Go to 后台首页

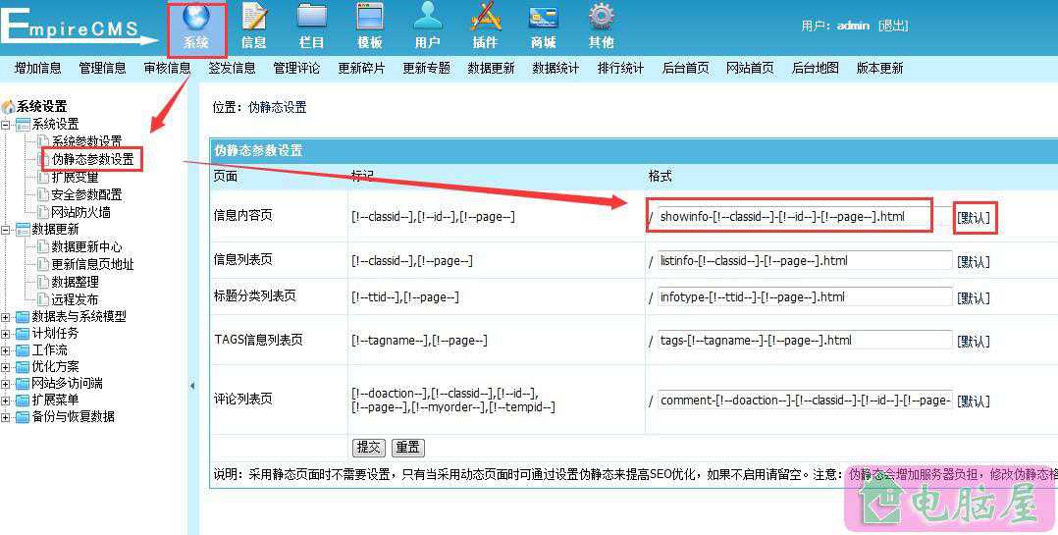[685, 68]
